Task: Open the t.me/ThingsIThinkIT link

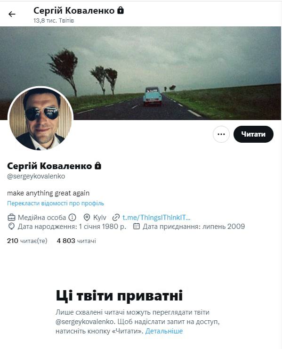Action: coord(156,218)
